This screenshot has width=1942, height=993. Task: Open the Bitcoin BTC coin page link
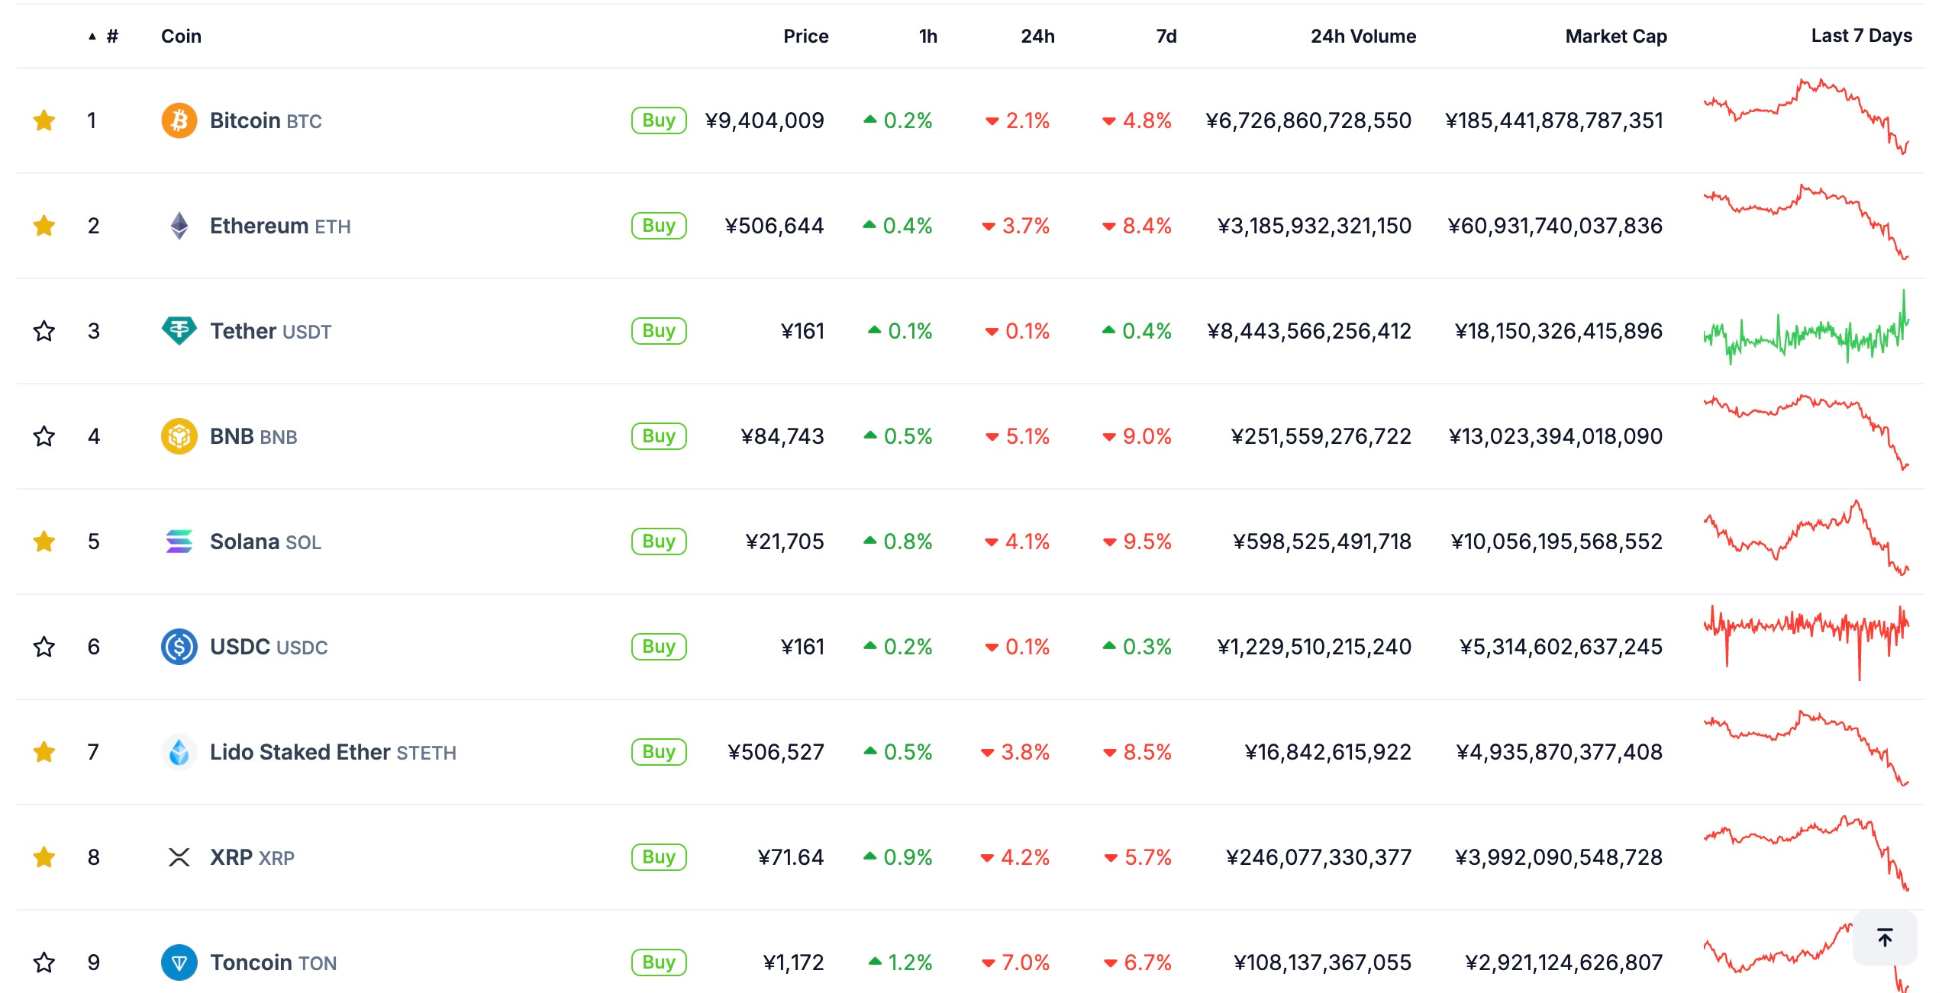(x=266, y=121)
